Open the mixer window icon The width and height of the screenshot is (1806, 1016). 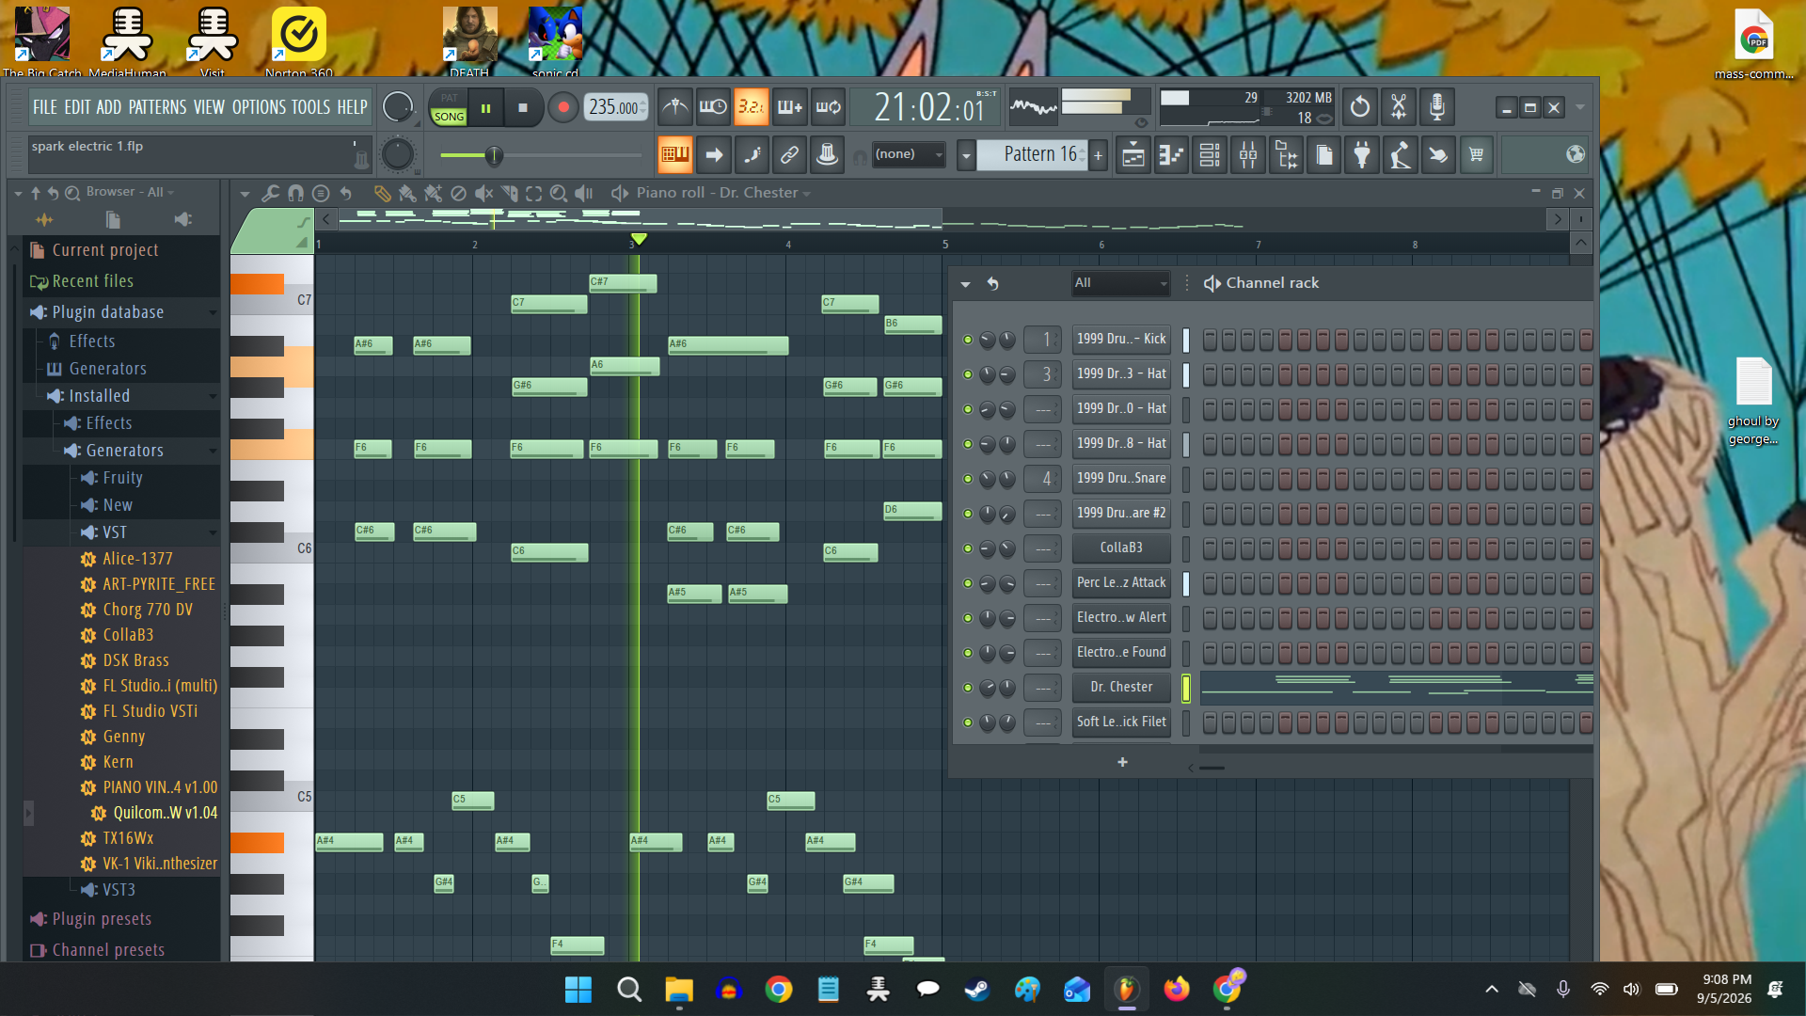pos(1248,155)
